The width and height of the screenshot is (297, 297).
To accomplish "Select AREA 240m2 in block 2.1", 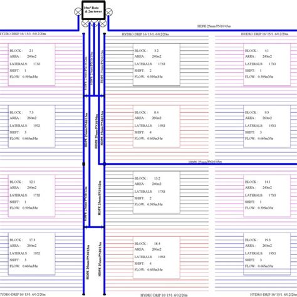I will (23, 56).
